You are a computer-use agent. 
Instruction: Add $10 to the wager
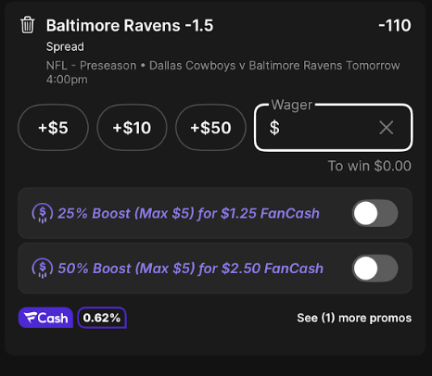[132, 128]
